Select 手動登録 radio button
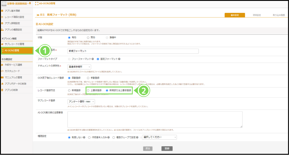 tap(88, 78)
